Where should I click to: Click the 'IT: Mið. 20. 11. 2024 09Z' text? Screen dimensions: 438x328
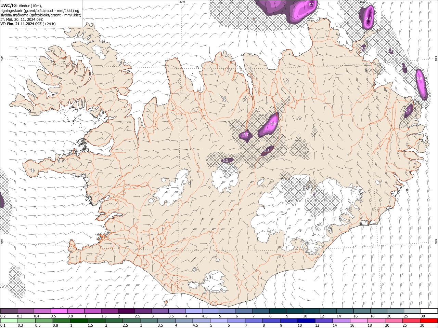click(x=22, y=19)
